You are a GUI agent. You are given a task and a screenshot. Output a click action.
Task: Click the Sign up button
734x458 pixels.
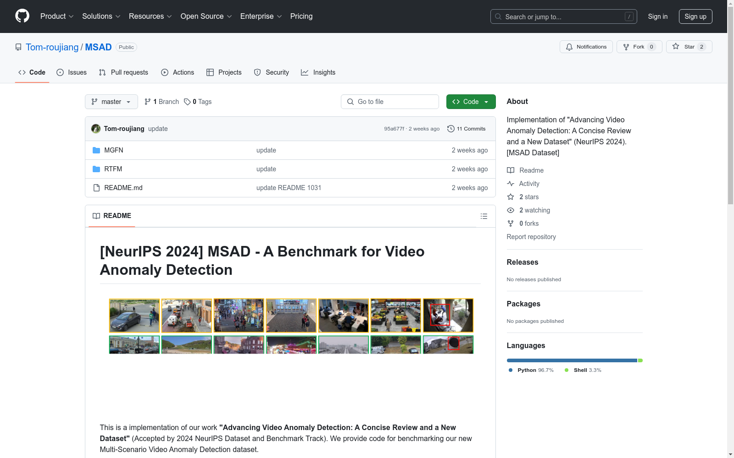pos(695,16)
